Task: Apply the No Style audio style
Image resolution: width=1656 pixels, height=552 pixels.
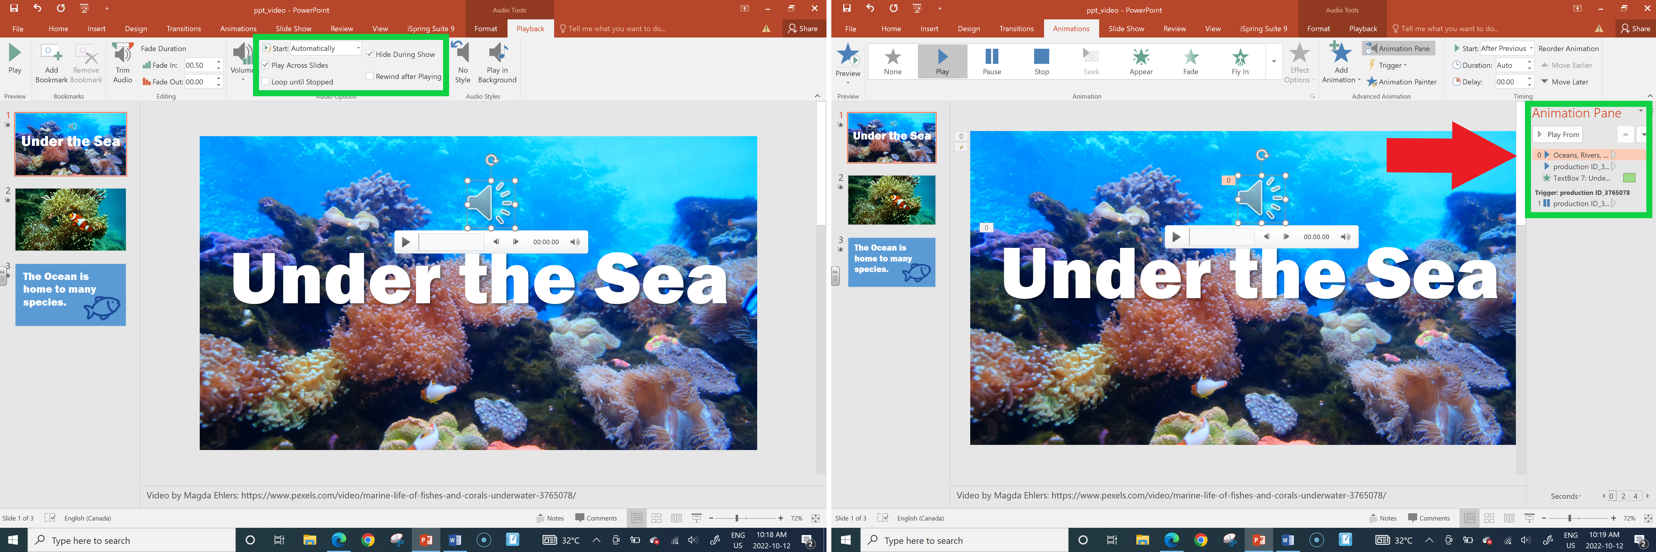Action: pyautogui.click(x=462, y=64)
